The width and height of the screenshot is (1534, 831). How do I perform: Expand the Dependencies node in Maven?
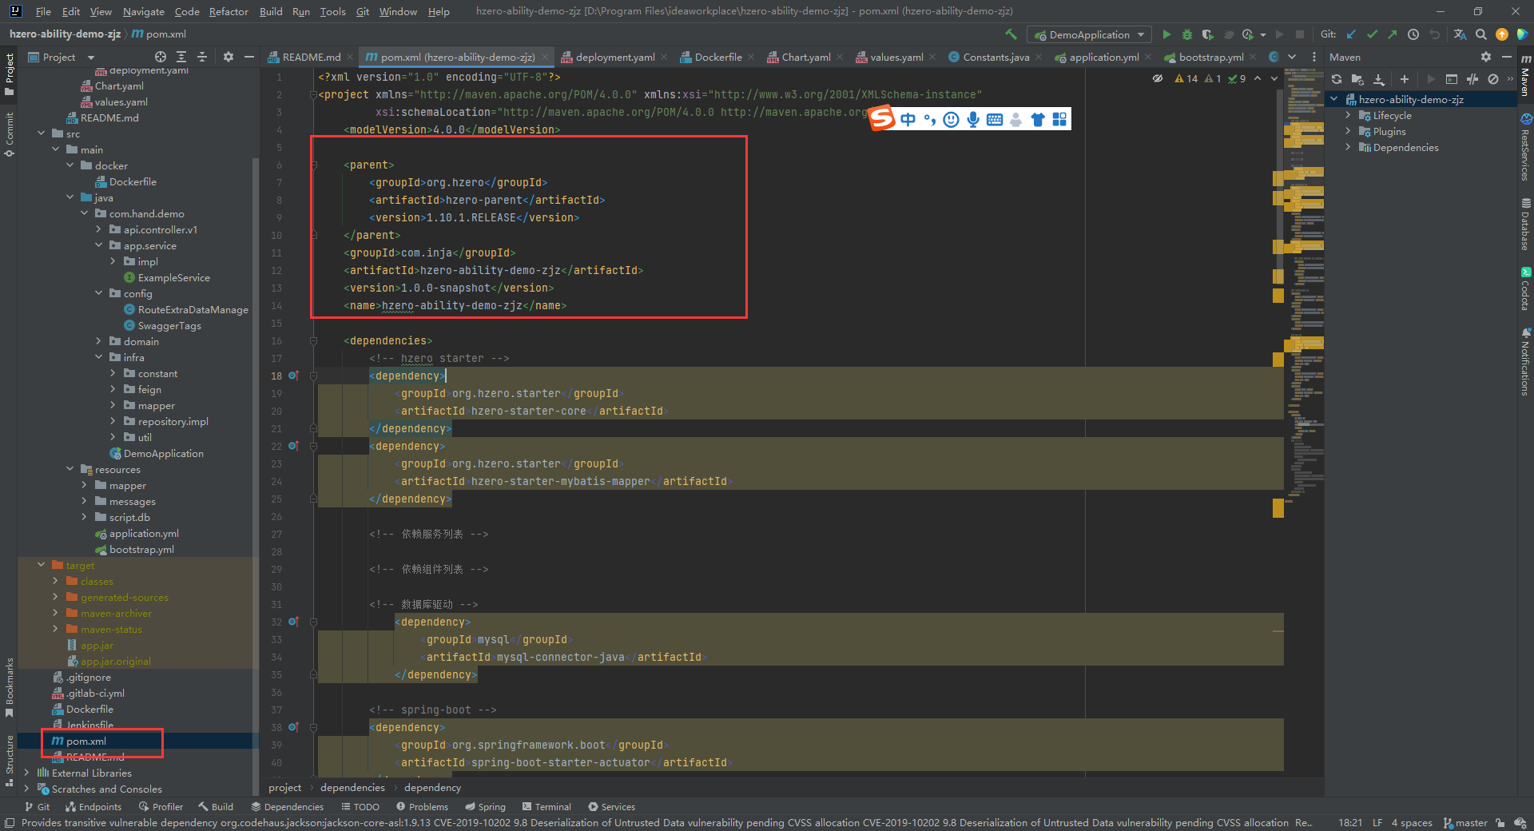coord(1348,148)
